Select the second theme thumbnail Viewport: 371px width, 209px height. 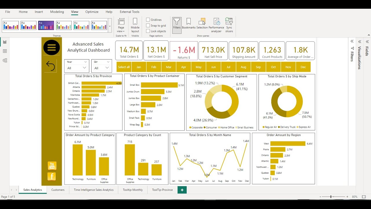click(28, 26)
